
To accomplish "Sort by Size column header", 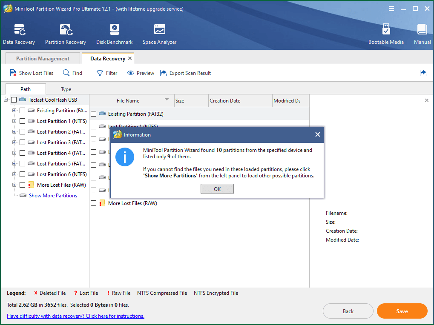I will coord(191,100).
